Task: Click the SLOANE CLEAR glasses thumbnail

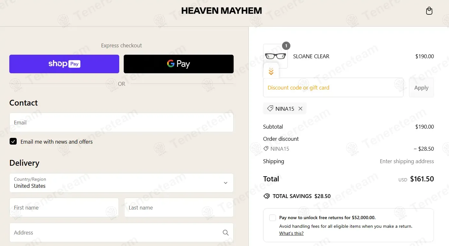Action: pos(275,56)
